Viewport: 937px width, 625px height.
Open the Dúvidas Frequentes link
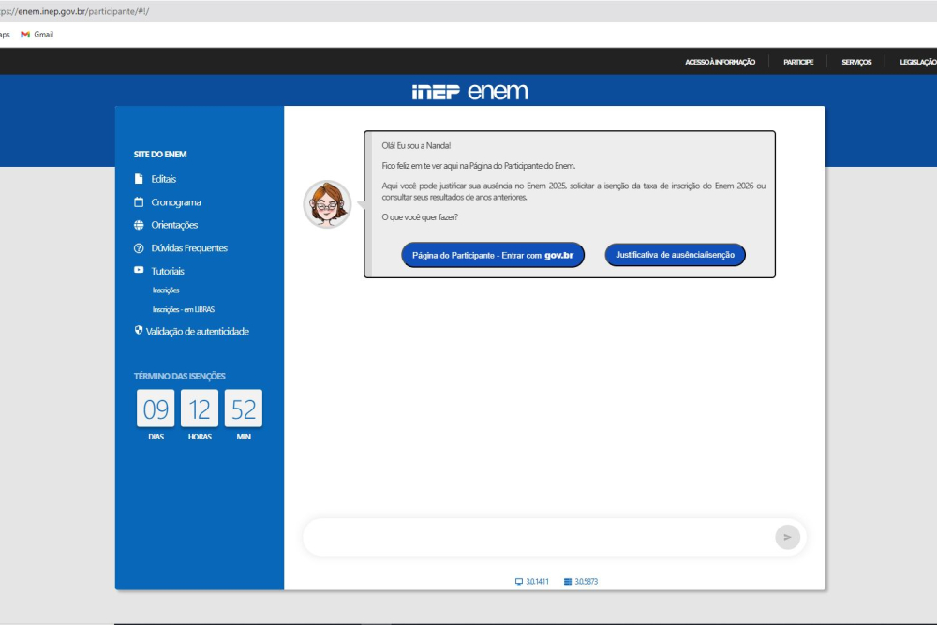[189, 248]
